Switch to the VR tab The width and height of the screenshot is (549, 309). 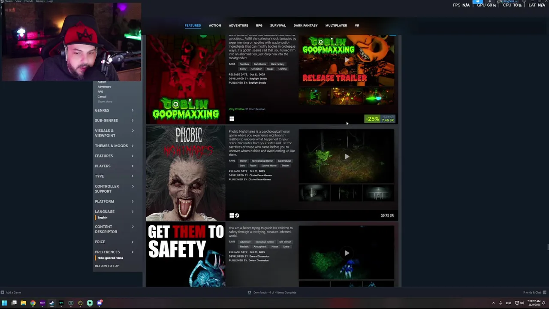coord(357,25)
